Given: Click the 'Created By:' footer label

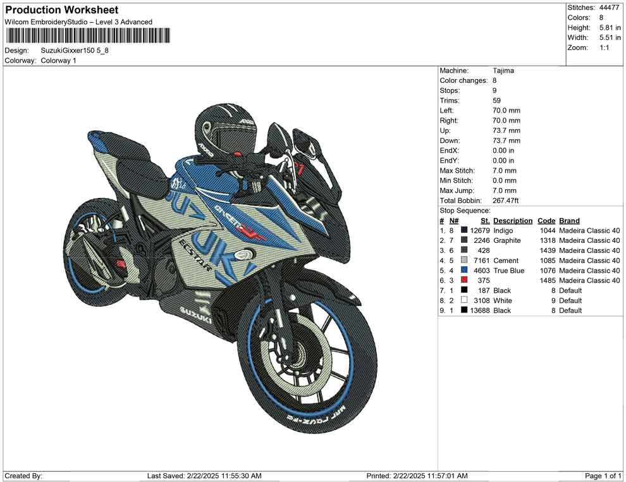Looking at the screenshot, I should click(23, 476).
